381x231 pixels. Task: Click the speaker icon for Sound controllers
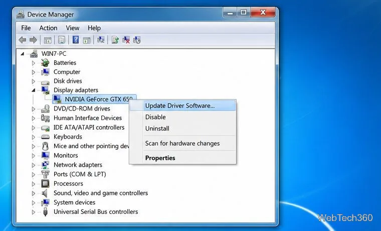click(45, 193)
